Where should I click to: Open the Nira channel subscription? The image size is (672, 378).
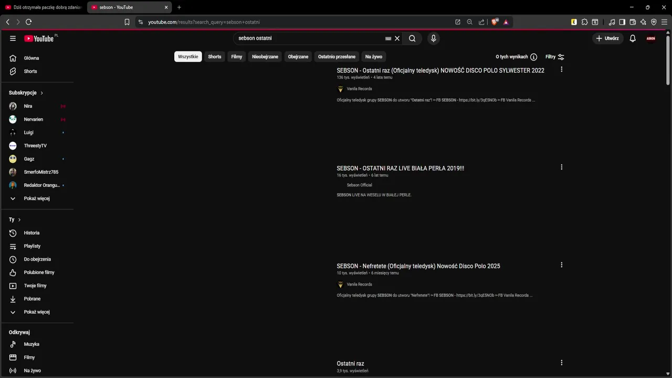pos(37,106)
